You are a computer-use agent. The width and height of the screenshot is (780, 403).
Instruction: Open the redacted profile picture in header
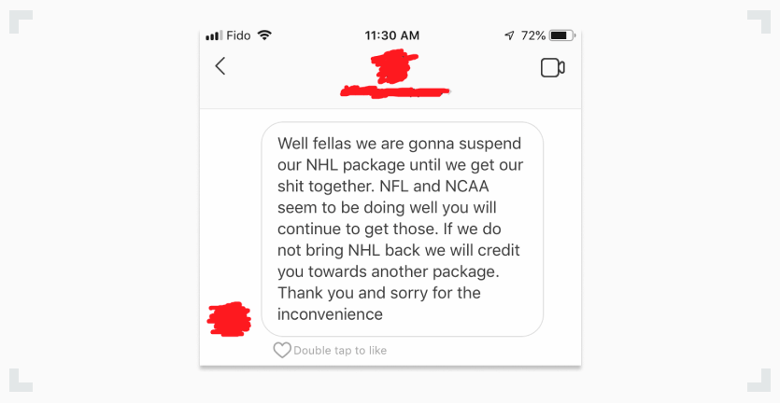[394, 66]
